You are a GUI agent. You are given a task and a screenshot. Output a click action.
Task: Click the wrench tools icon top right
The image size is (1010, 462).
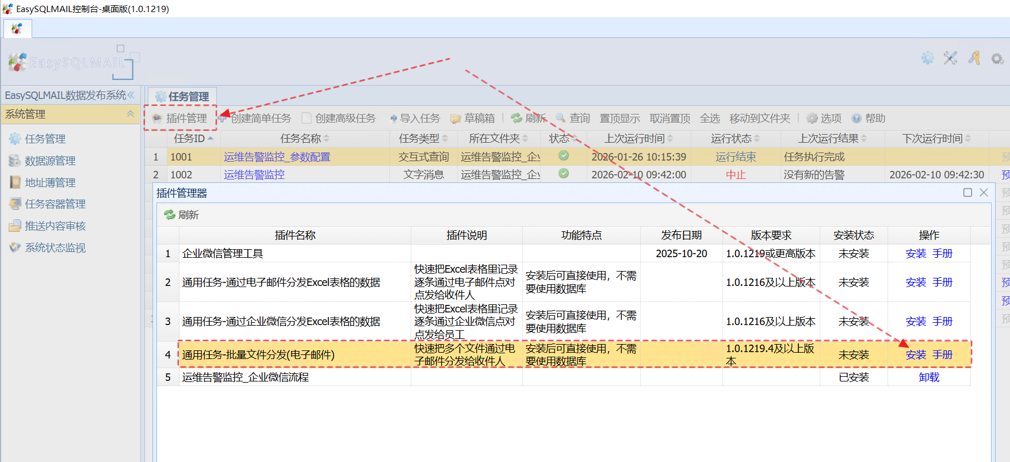pyautogui.click(x=950, y=58)
